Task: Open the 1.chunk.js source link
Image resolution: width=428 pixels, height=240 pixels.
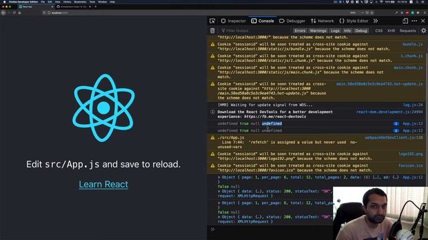Action: 412,56
